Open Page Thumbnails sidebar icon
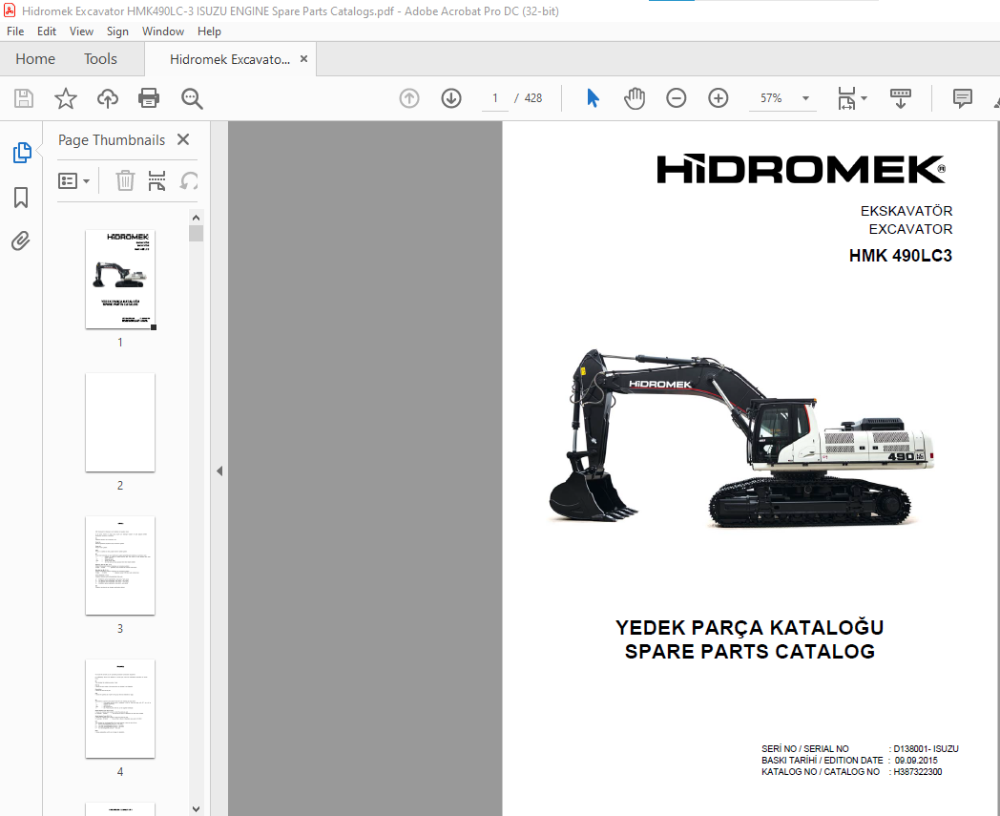 click(x=22, y=153)
